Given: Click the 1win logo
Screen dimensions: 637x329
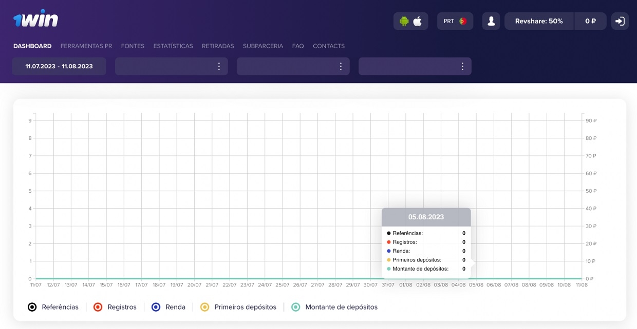Looking at the screenshot, I should [35, 19].
